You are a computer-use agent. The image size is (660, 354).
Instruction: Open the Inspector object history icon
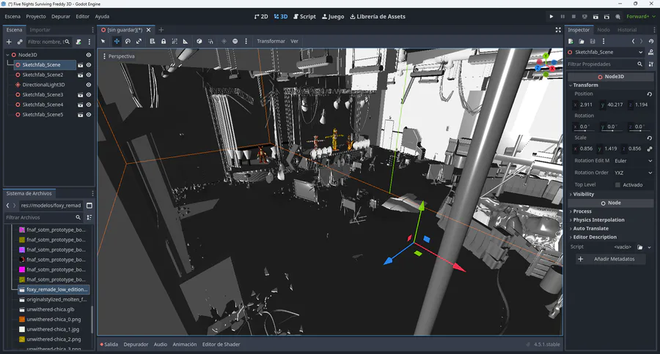coord(651,41)
